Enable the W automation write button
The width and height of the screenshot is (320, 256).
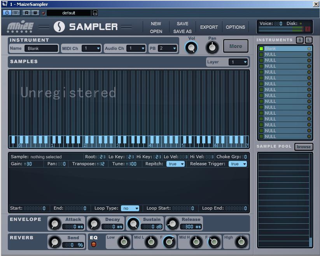point(35,13)
